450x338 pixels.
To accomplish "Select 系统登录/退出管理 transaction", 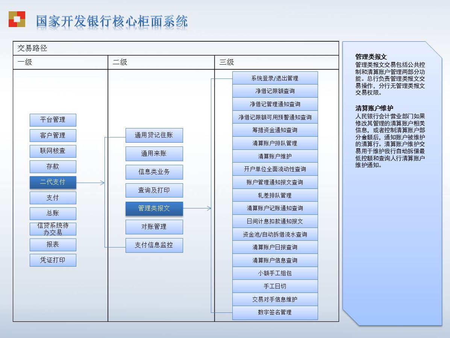I will (275, 78).
